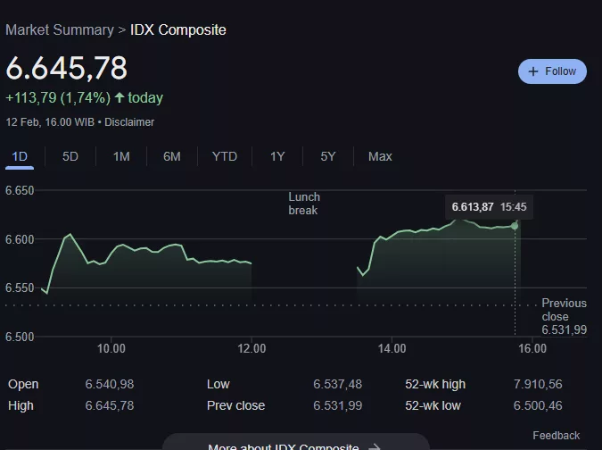This screenshot has height=450, width=602.
Task: Click the green up arrow next to today
Action: [x=120, y=97]
